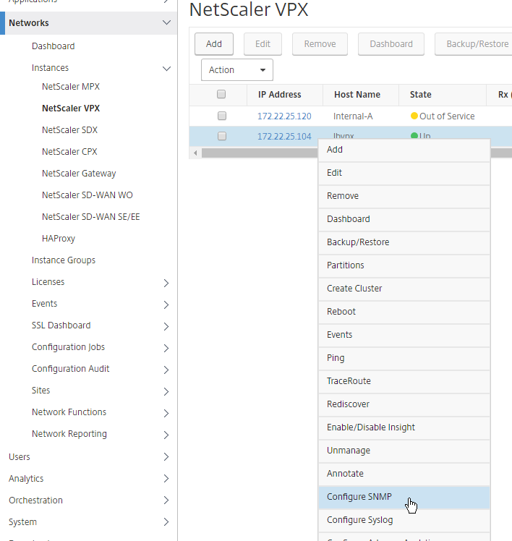Choose Add from the context menu
Image resolution: width=512 pixels, height=541 pixels.
click(404, 150)
